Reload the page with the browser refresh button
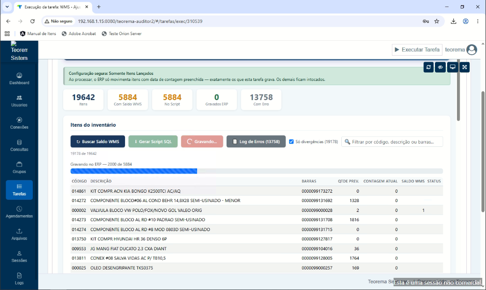 [x=32, y=22]
